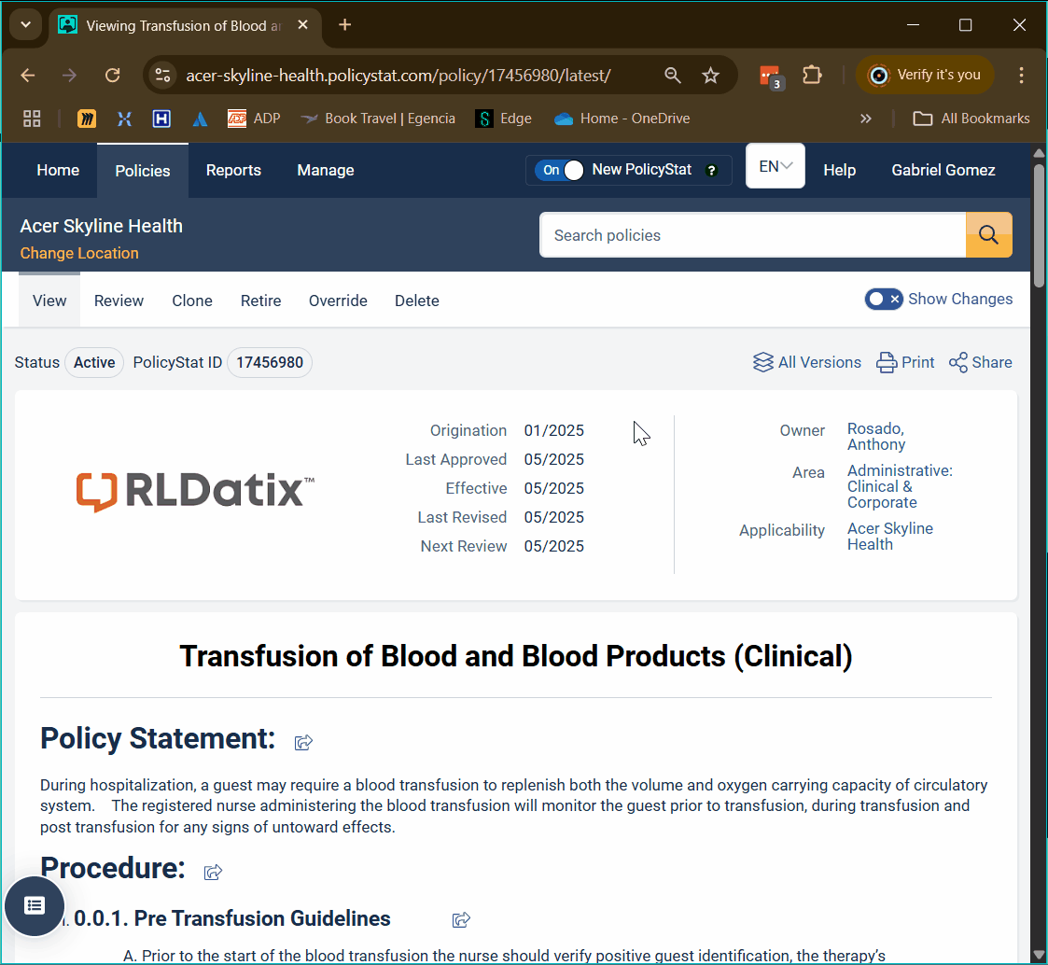Screen dimensions: 1048x965
Task: Click the orange search magnifier button
Action: point(988,235)
